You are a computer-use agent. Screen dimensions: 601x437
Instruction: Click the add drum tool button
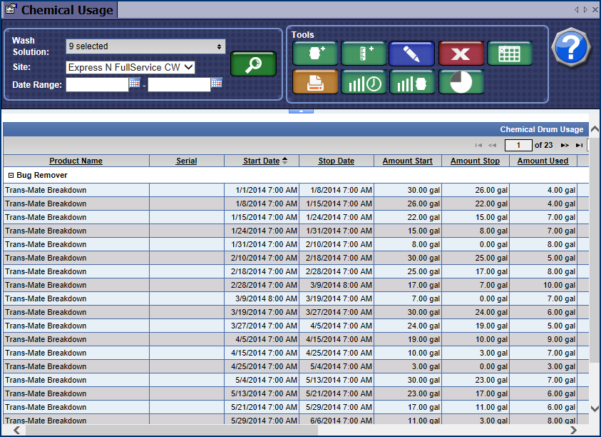click(x=314, y=54)
